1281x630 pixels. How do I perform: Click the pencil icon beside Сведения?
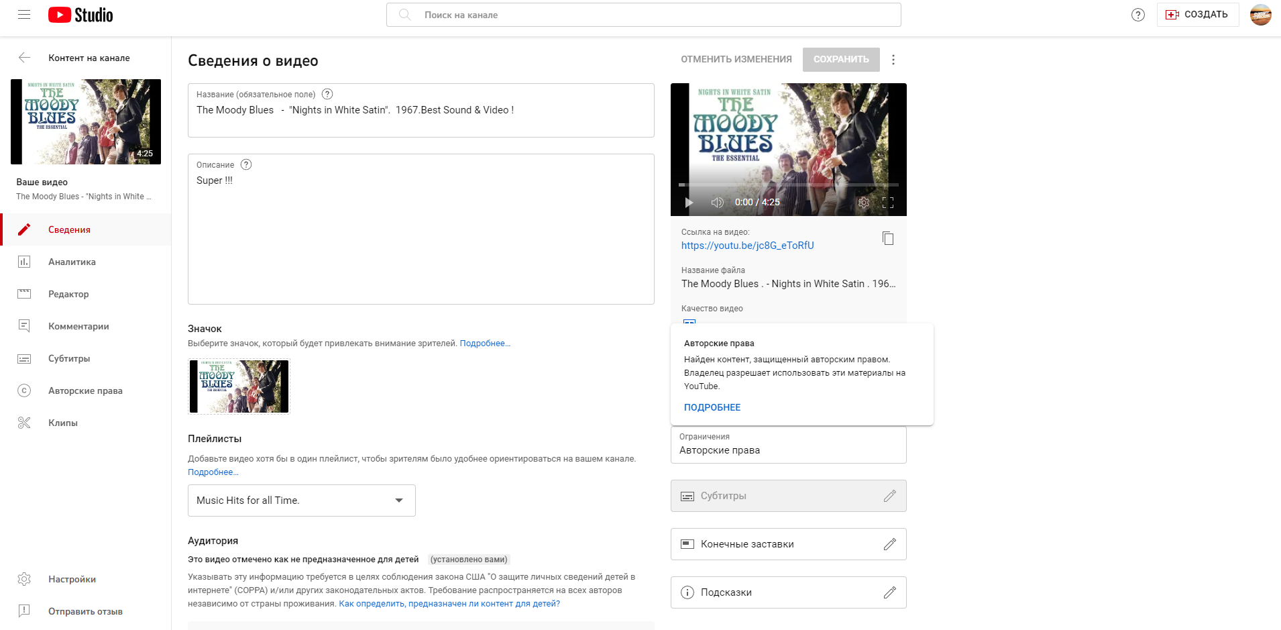point(24,229)
